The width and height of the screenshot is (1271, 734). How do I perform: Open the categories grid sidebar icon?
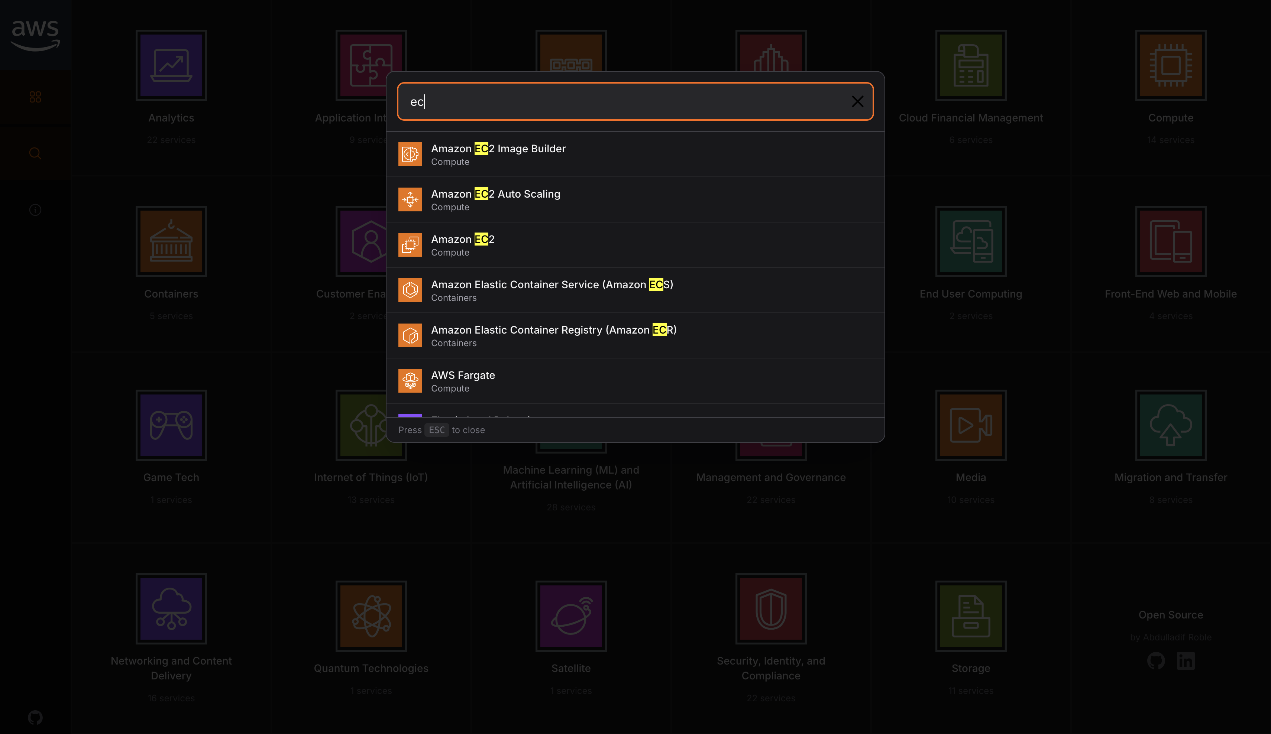(x=35, y=97)
